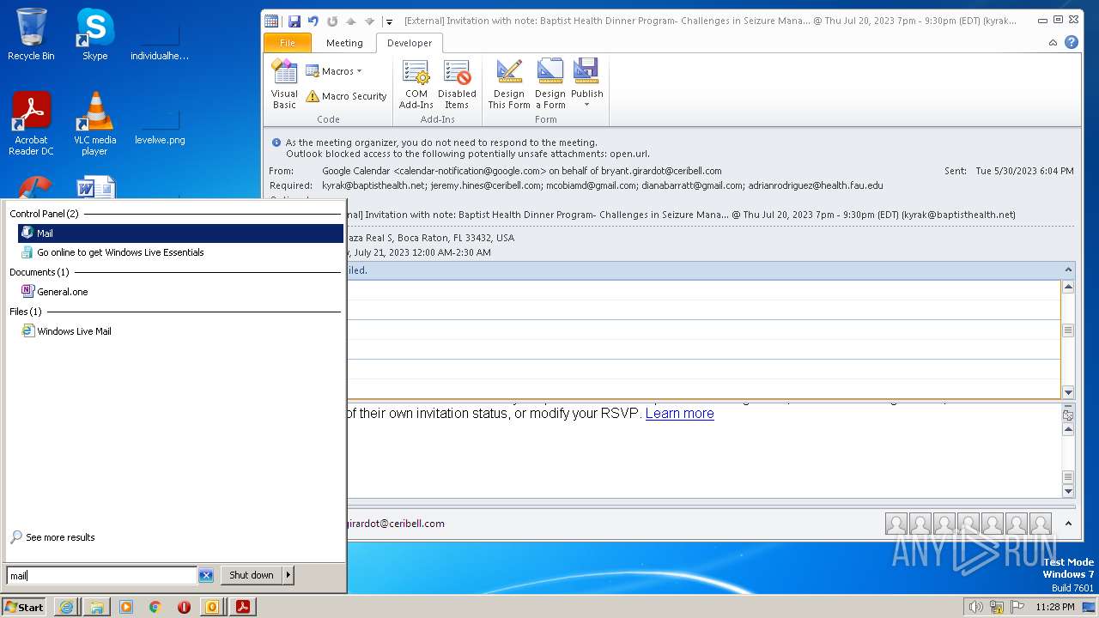Customize Quick Access Toolbar dropdown
This screenshot has height=618, width=1099.
tap(389, 21)
